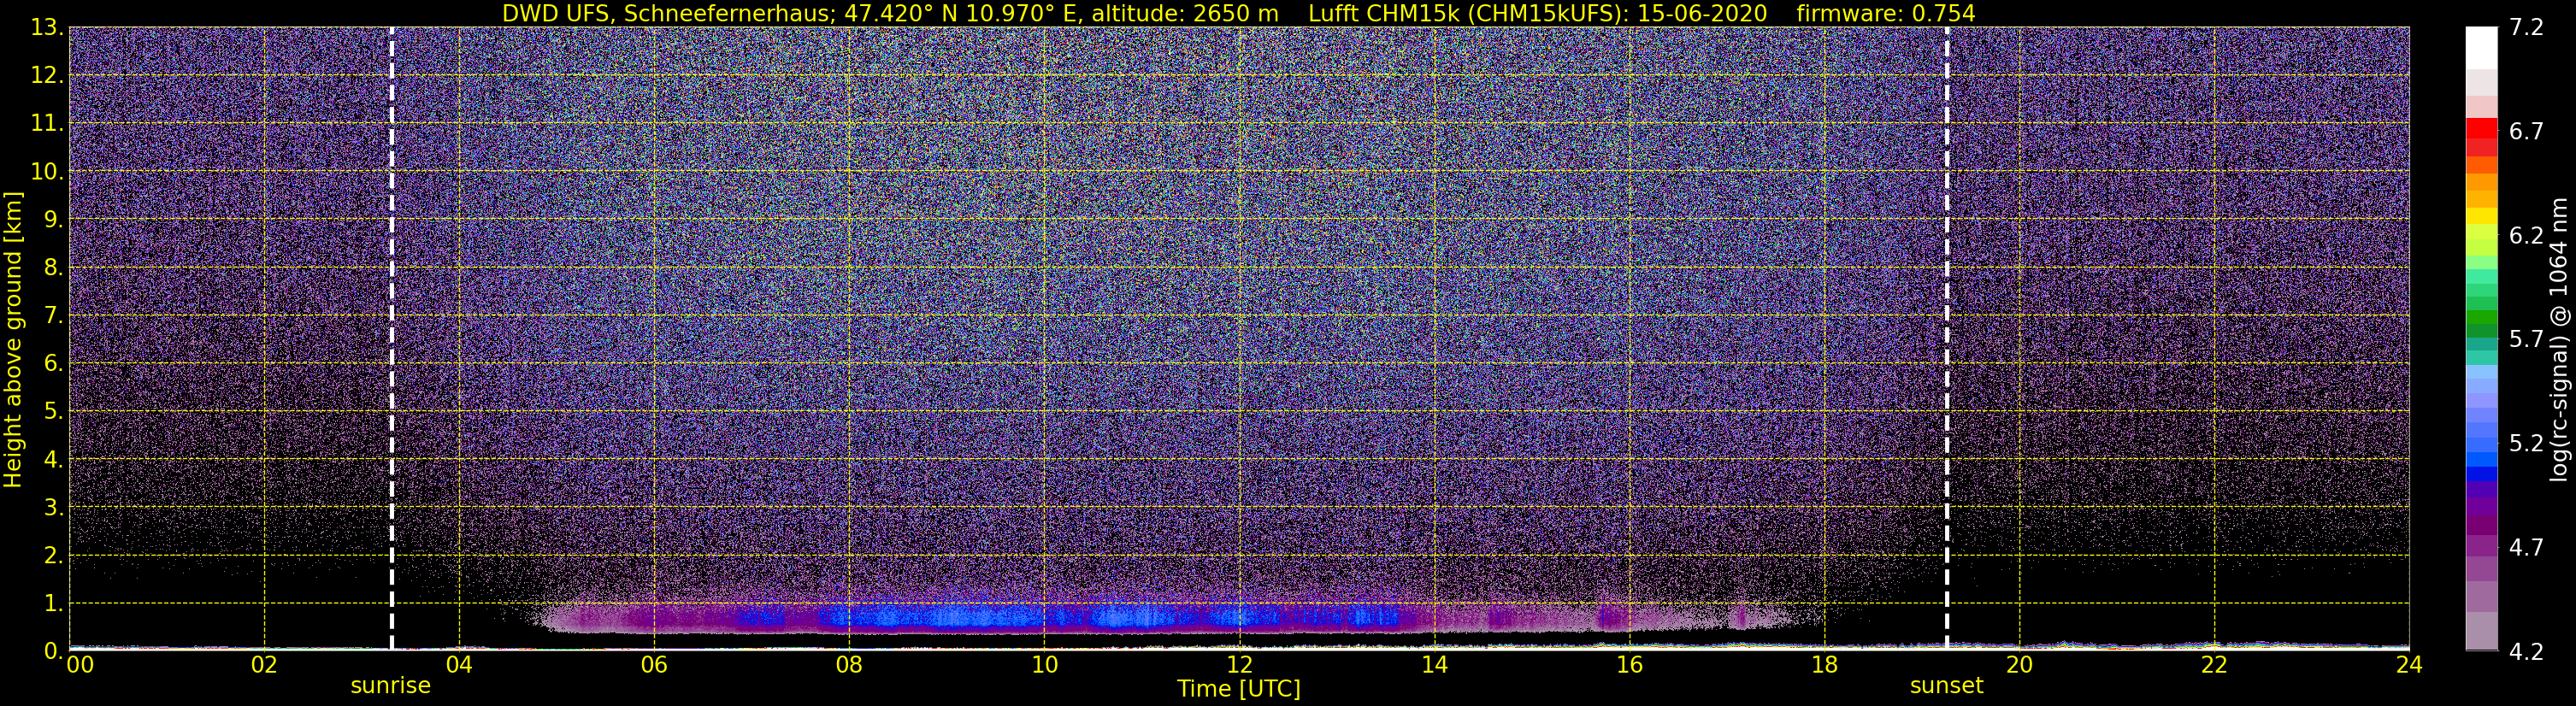This screenshot has height=706, width=2576.
Task: Click the colorbar tick value 7.2
Action: [x=2527, y=27]
